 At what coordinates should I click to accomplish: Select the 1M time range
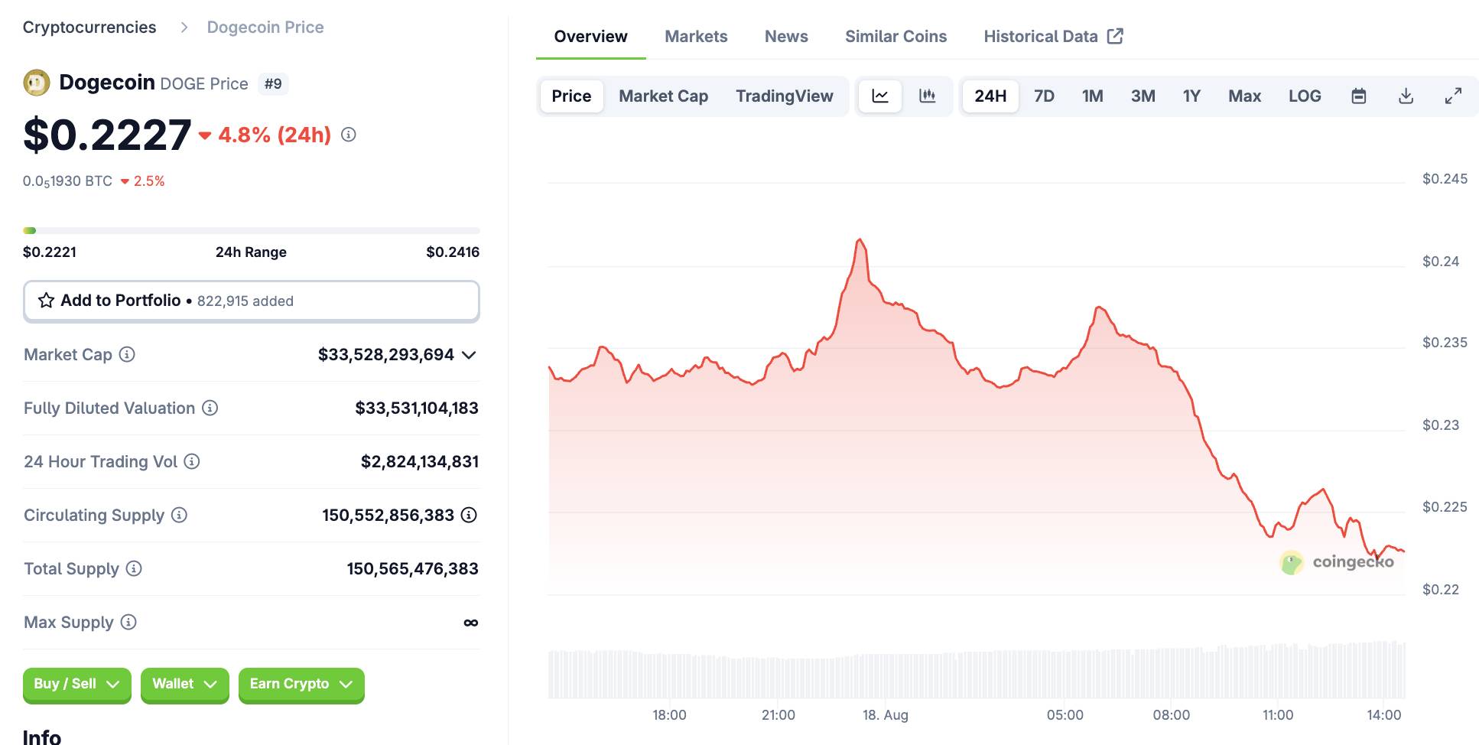tap(1092, 96)
